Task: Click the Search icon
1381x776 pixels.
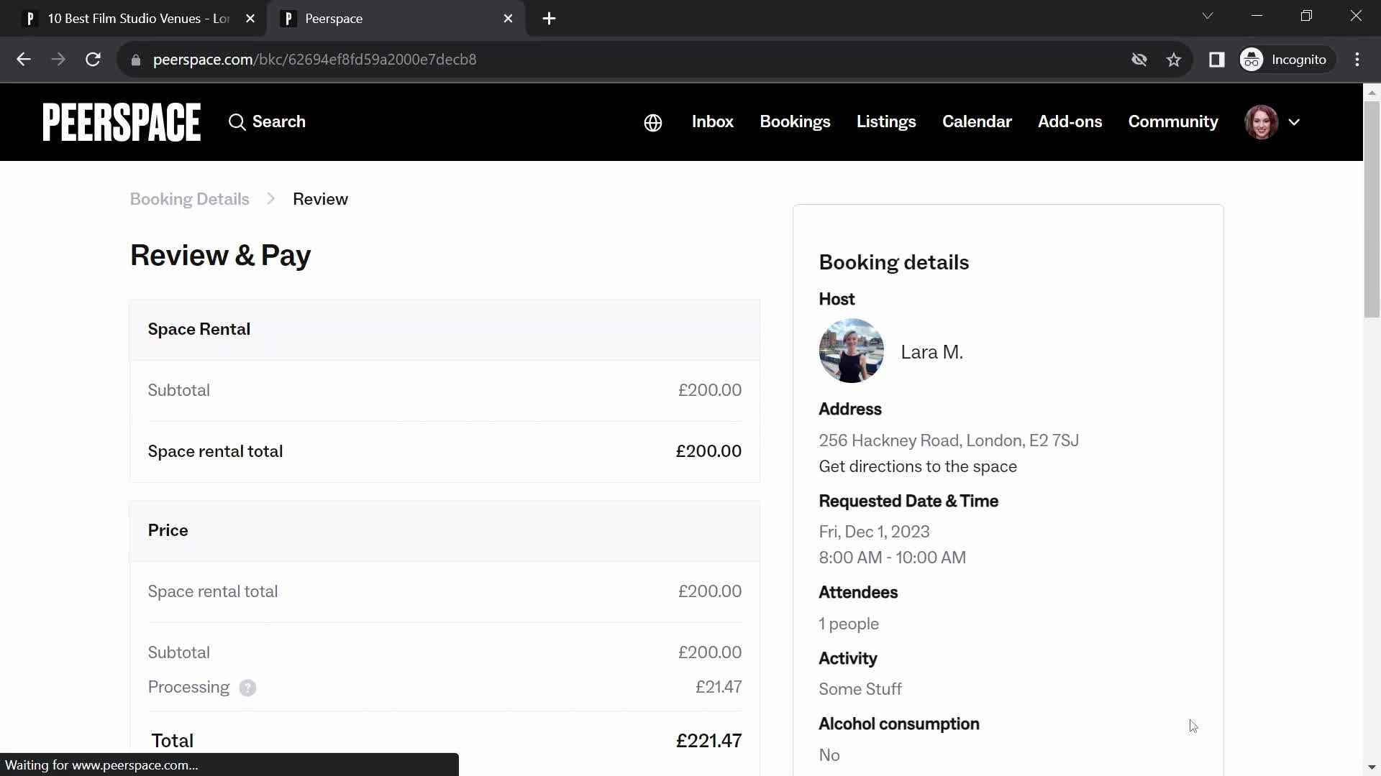Action: point(238,121)
